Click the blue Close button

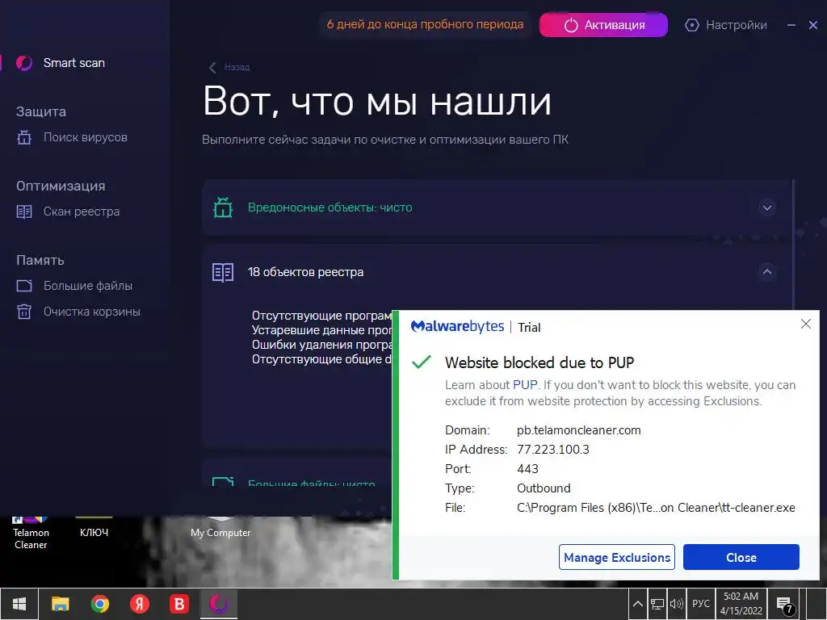[x=741, y=557]
